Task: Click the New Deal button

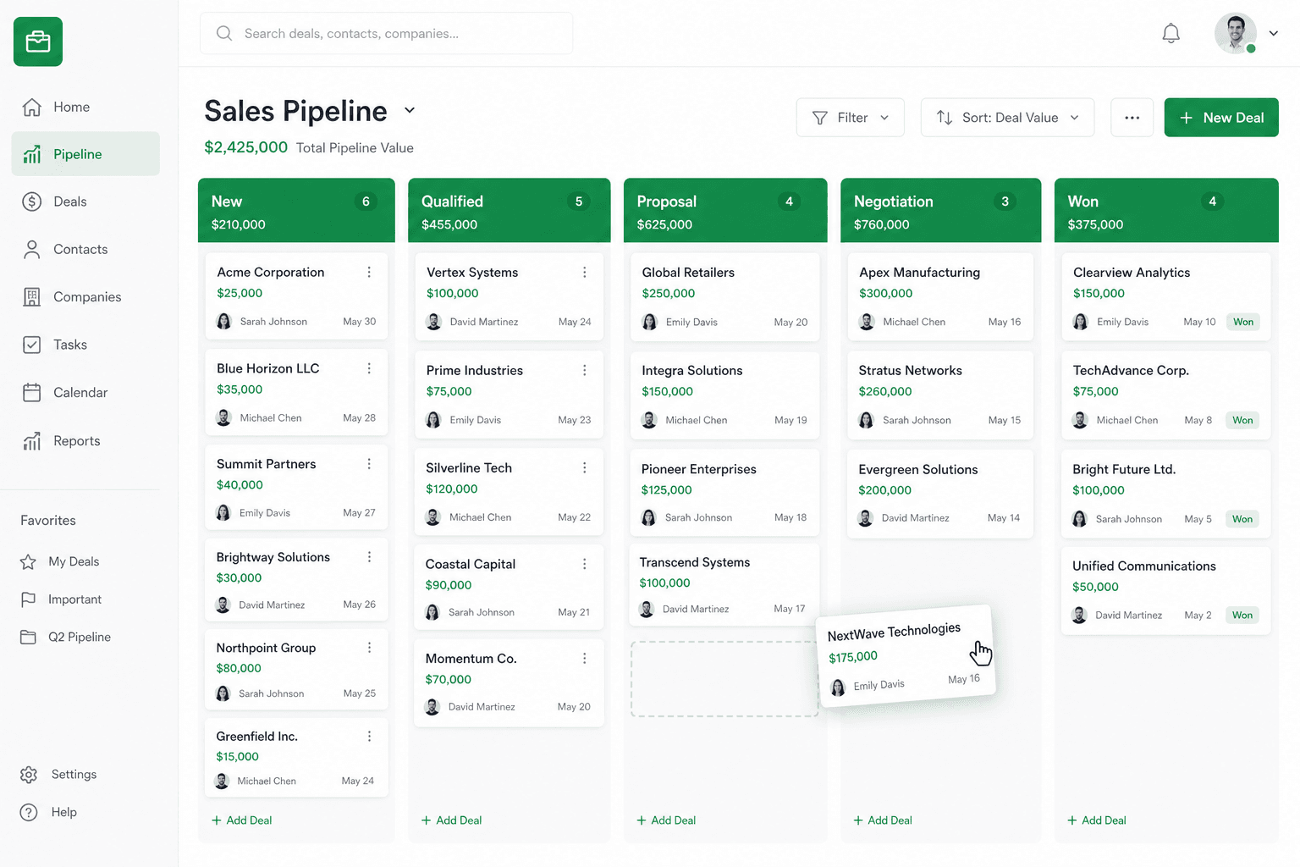Action: tap(1221, 118)
